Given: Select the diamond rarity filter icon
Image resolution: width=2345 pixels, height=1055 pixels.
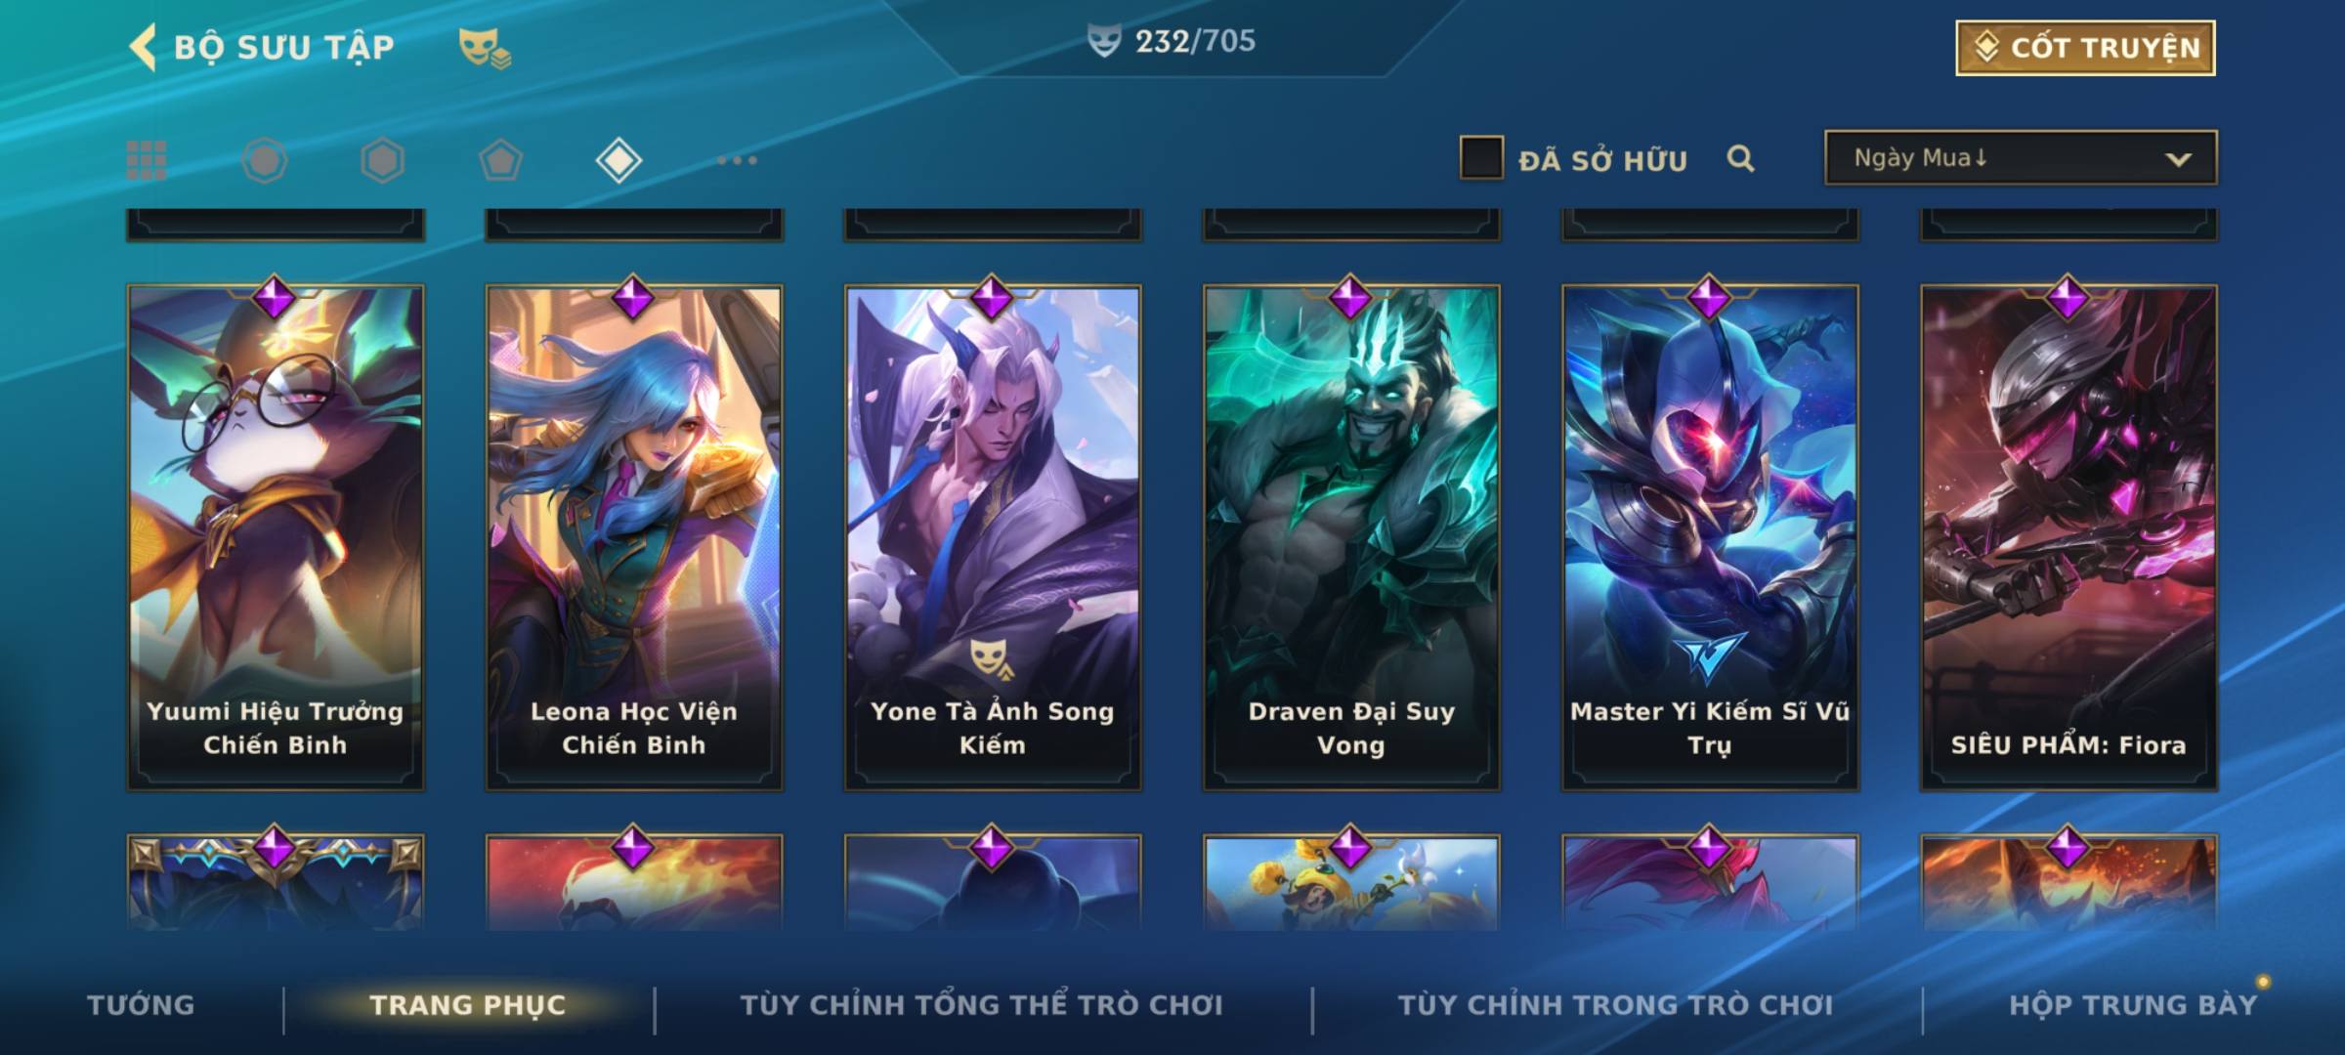Looking at the screenshot, I should tap(618, 160).
